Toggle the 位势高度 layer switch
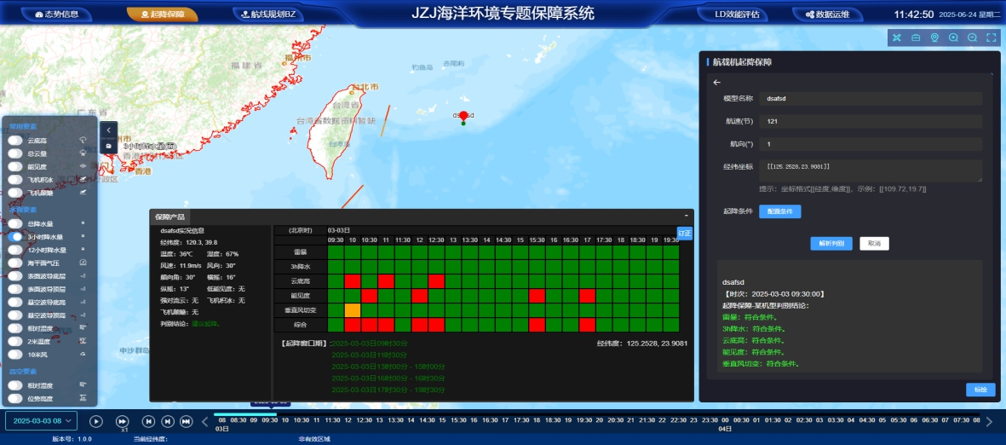 pyautogui.click(x=14, y=398)
